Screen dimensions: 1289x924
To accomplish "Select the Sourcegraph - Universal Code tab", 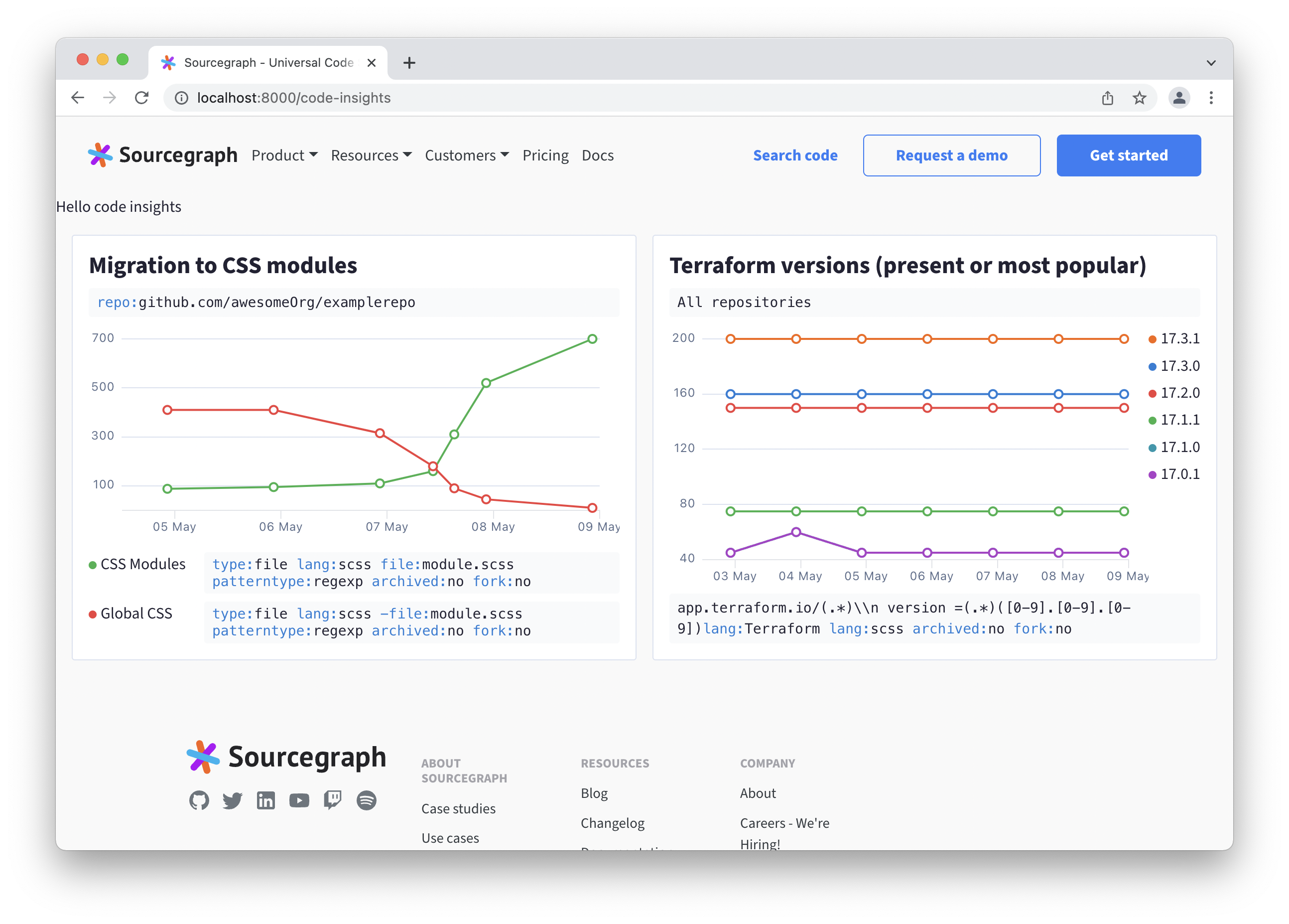I will click(267, 63).
